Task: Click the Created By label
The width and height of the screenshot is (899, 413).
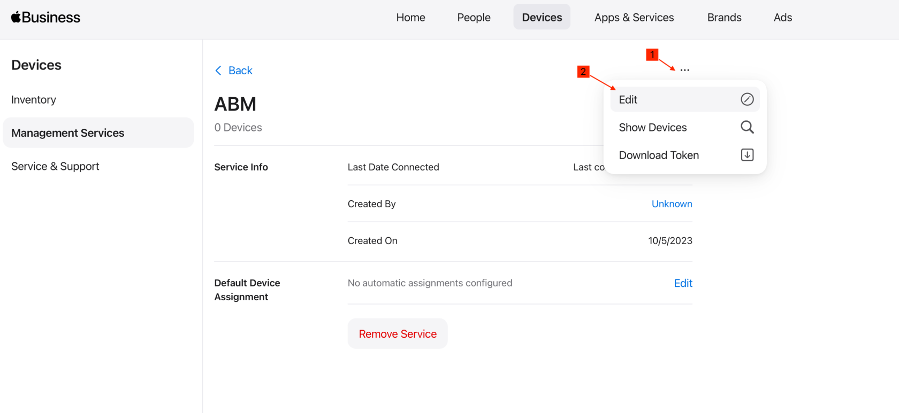Action: tap(372, 204)
